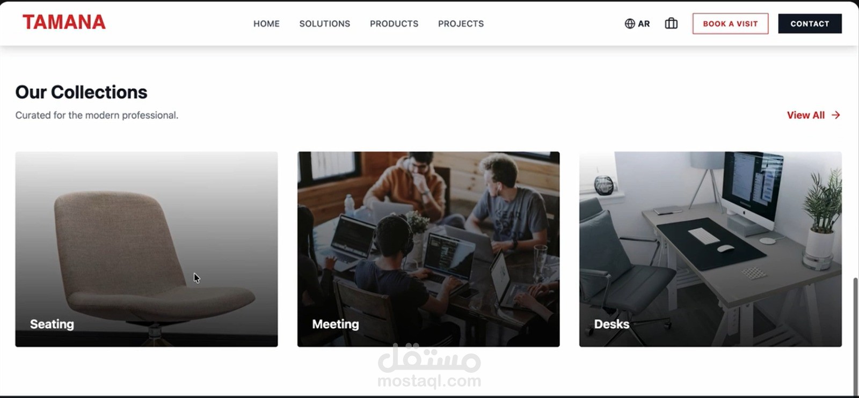Click the Meeting label text
The image size is (859, 398).
coord(336,325)
